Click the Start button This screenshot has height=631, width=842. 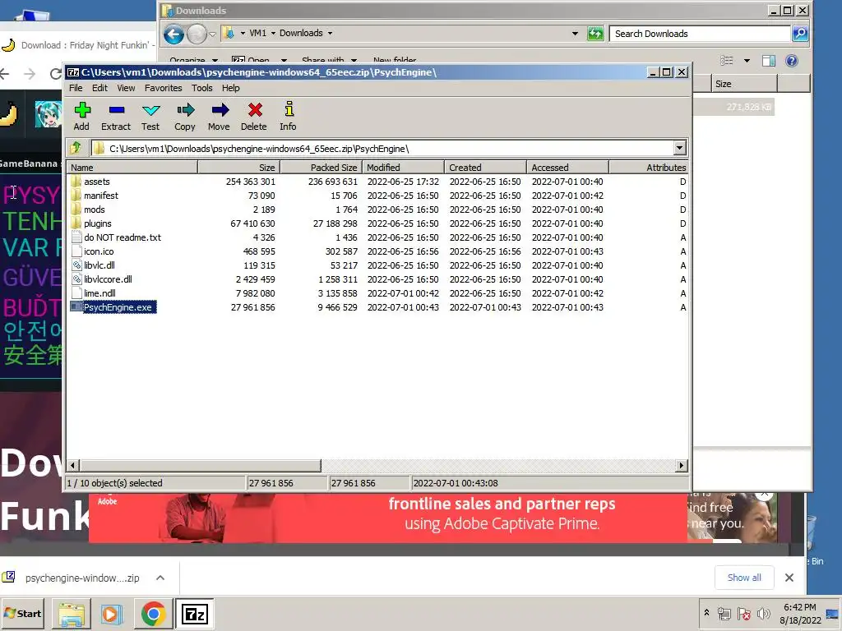point(23,613)
